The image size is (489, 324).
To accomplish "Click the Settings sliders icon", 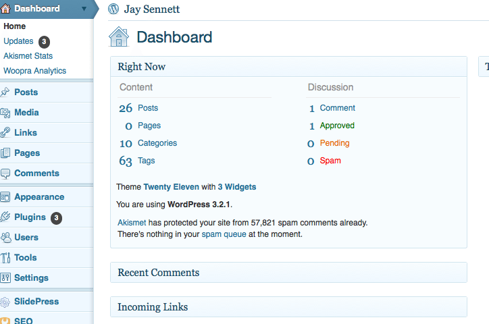I will coord(5,277).
